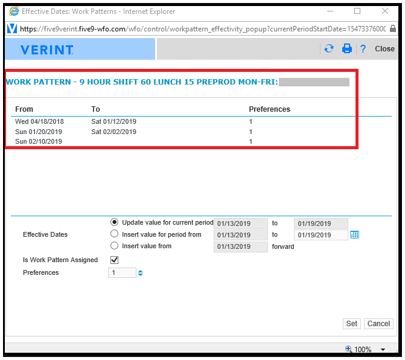Open calendar picker beside 01/19/2019 field
This screenshot has width=405, height=360.
354,234
